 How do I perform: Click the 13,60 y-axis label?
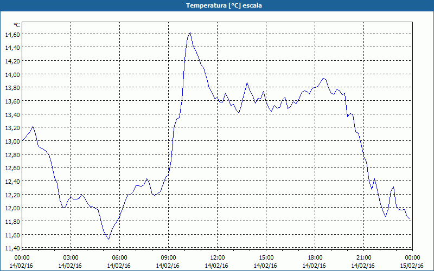(x=12, y=101)
